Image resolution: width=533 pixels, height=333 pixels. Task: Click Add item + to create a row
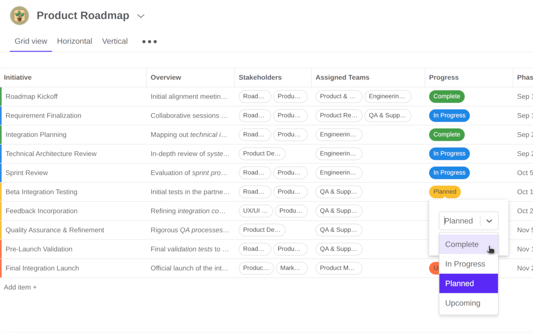[20, 287]
